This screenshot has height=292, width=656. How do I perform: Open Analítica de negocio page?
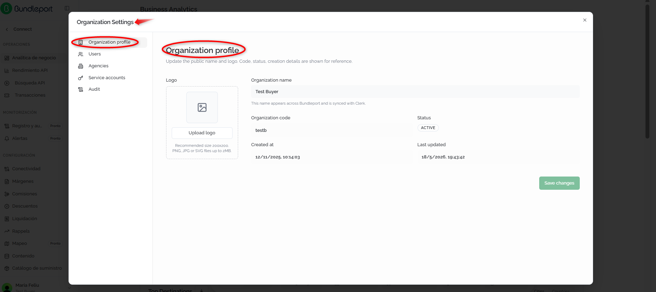click(x=34, y=58)
